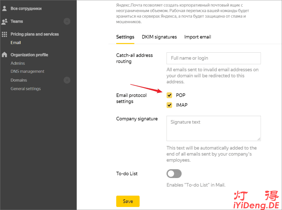The height and width of the screenshot is (210, 282).
Task: Click the house icon for Organization profile
Action: tap(4, 55)
